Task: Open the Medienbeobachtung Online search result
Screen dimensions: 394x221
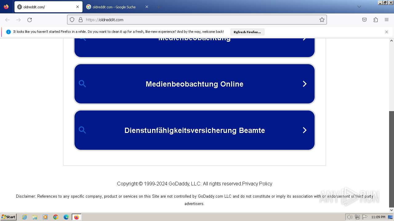Action: (195, 84)
